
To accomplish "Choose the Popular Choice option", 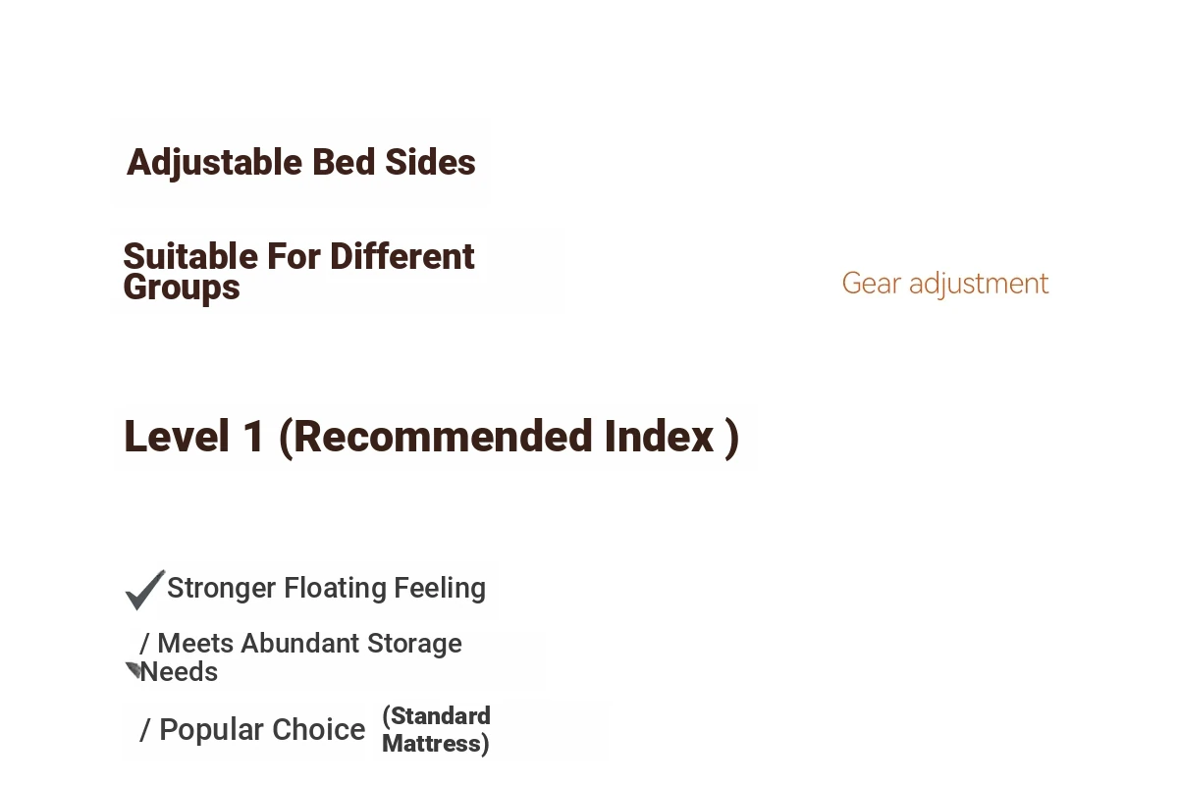I will (262, 729).
